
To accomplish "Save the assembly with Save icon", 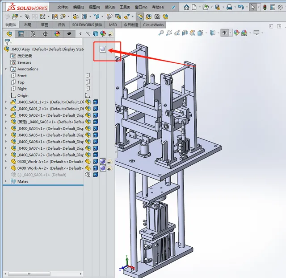I will (218, 7).
